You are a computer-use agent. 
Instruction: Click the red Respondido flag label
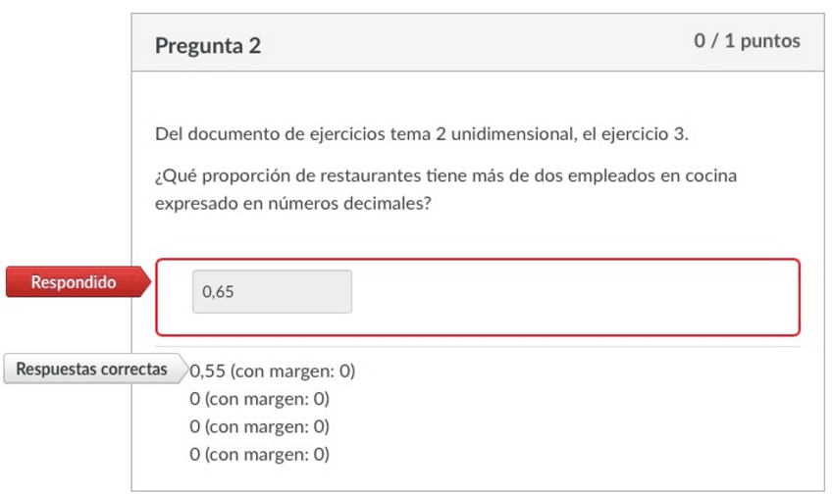click(x=74, y=283)
